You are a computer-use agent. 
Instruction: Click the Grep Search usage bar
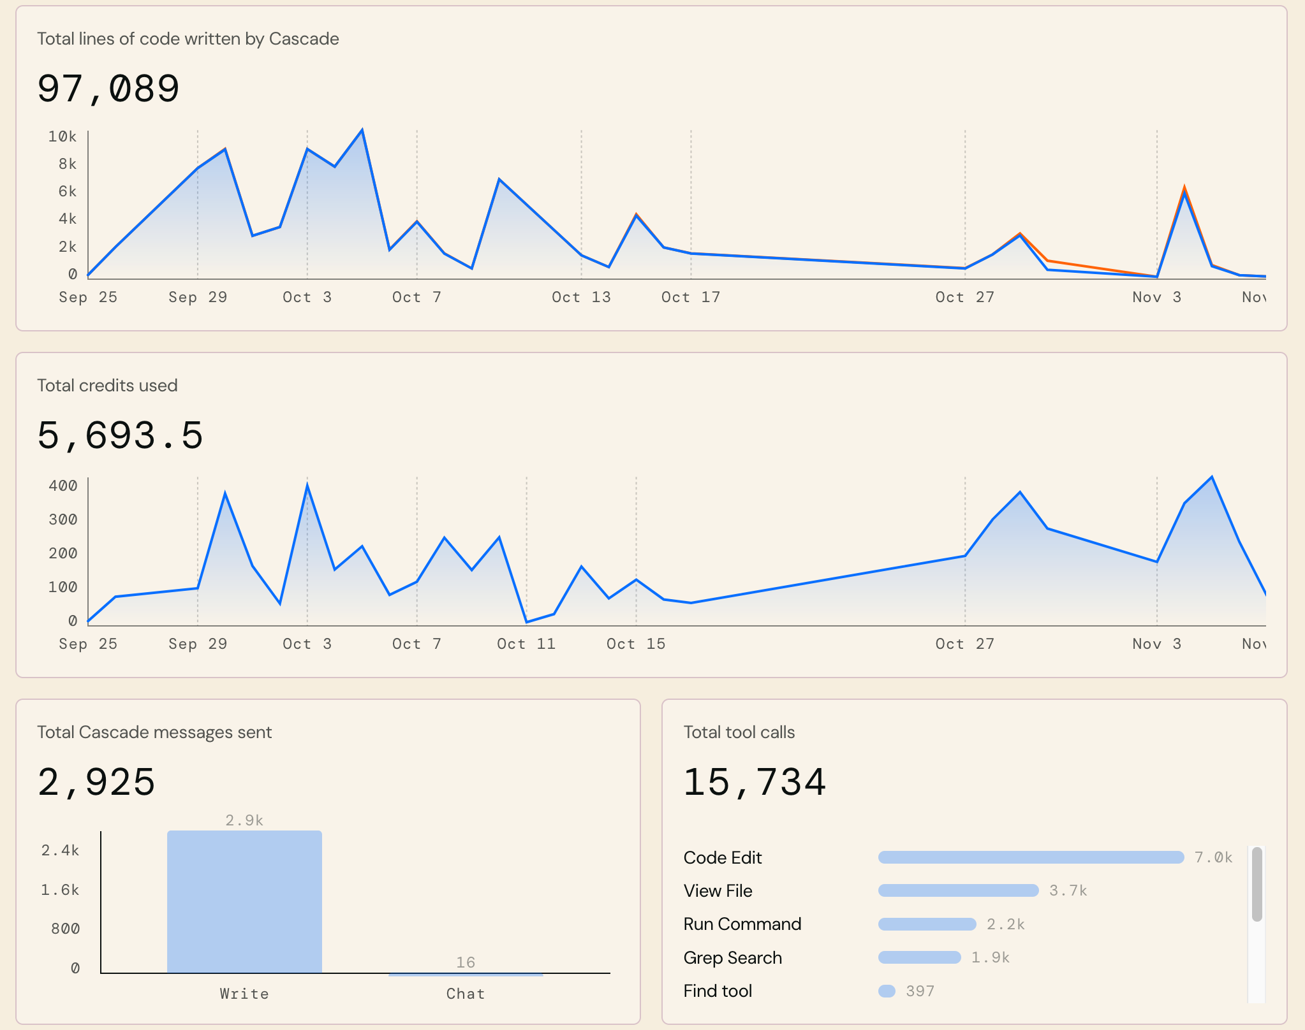(919, 957)
